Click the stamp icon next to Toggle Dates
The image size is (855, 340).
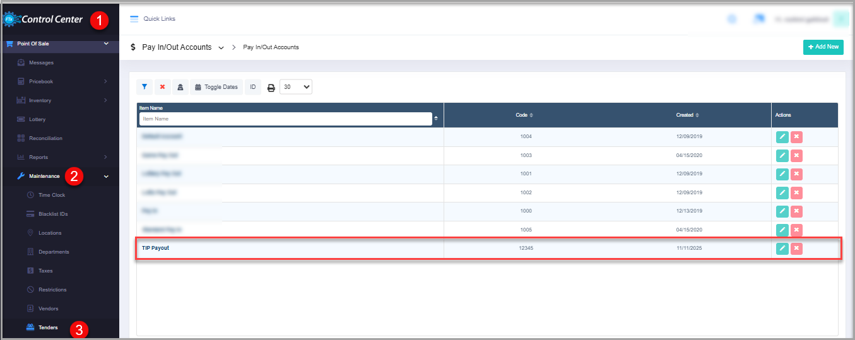coord(180,87)
